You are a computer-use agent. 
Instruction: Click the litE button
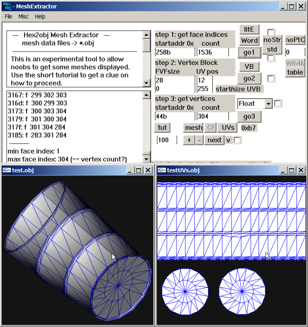pyautogui.click(x=249, y=29)
